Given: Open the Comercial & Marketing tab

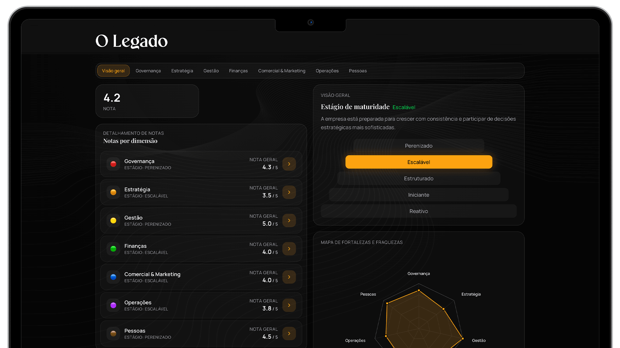Looking at the screenshot, I should pos(282,71).
